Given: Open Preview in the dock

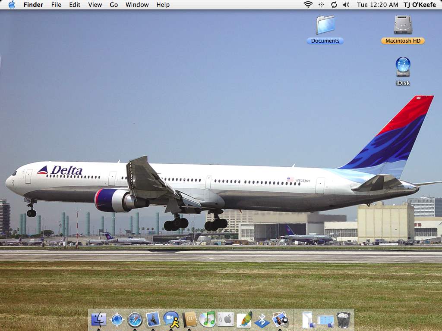Looking at the screenshot, I should coord(280,320).
